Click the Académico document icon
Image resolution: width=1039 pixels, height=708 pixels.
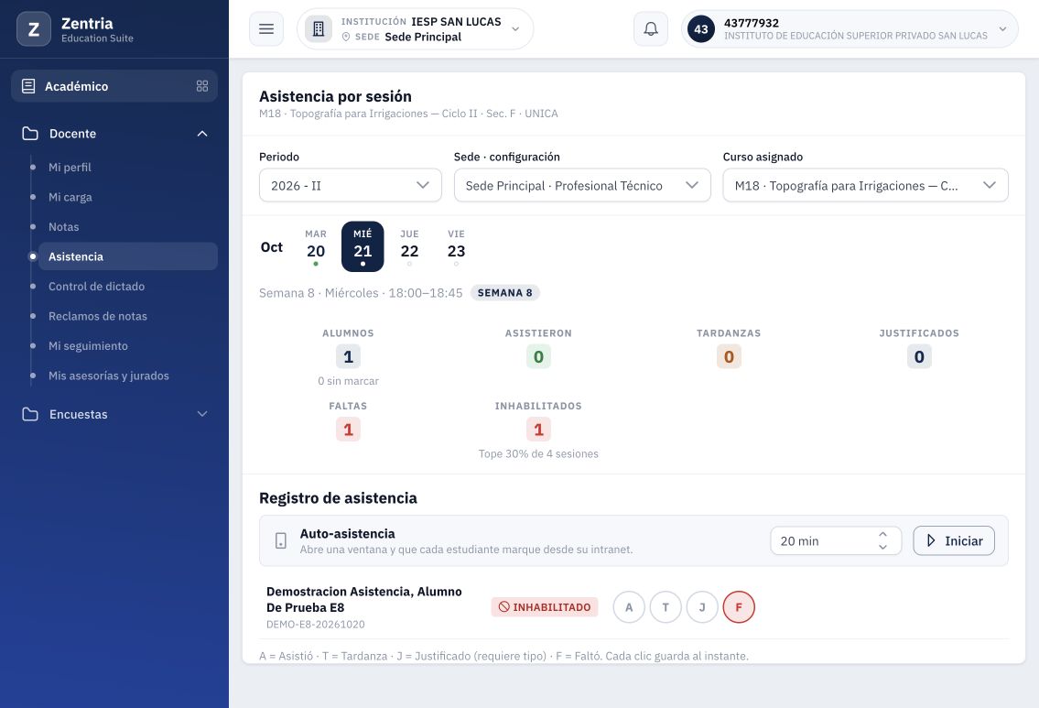[x=28, y=86]
